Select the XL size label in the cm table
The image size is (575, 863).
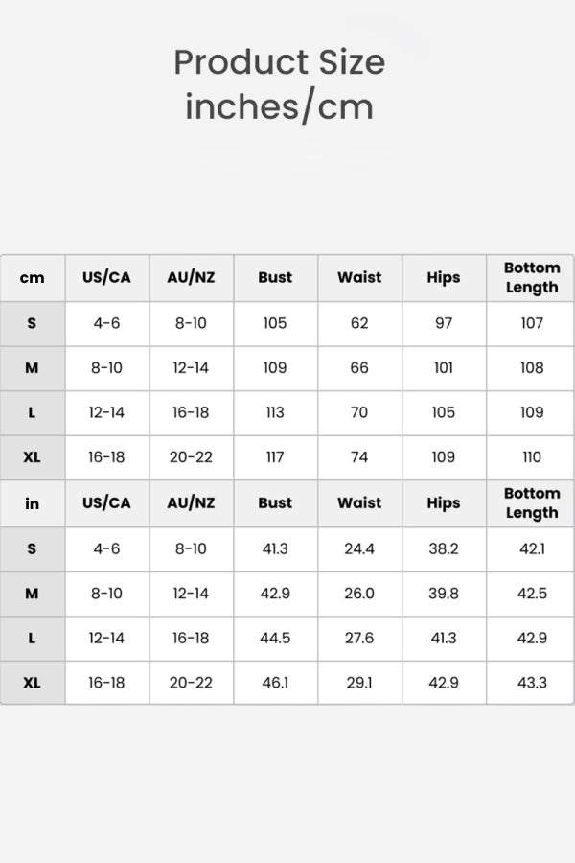[x=33, y=457]
